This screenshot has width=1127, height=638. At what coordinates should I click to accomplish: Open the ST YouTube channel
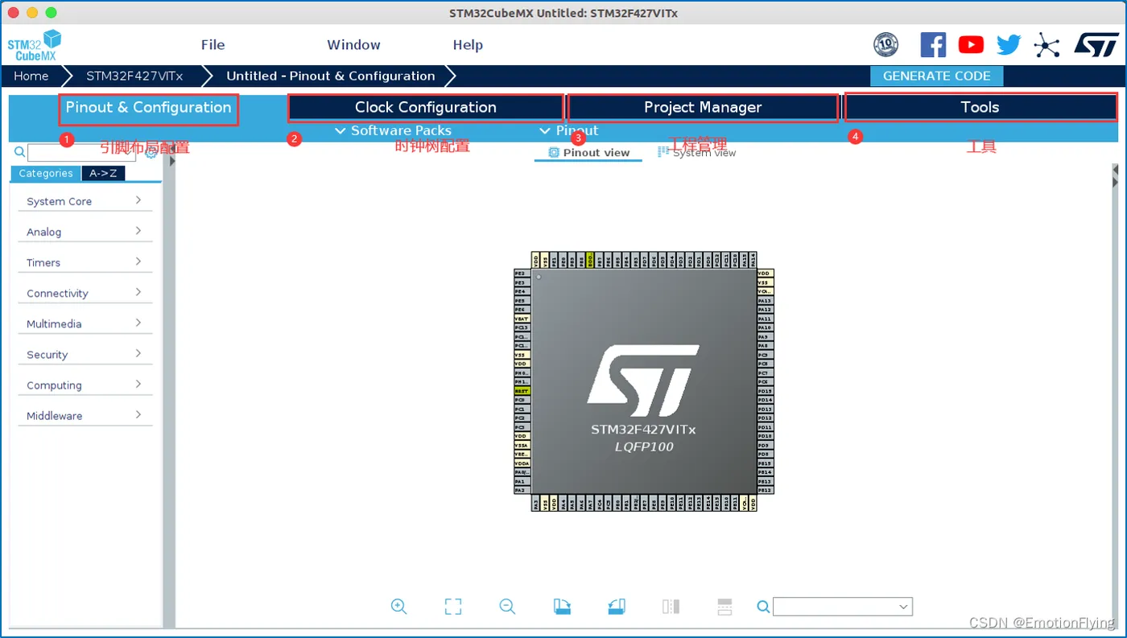pyautogui.click(x=971, y=45)
